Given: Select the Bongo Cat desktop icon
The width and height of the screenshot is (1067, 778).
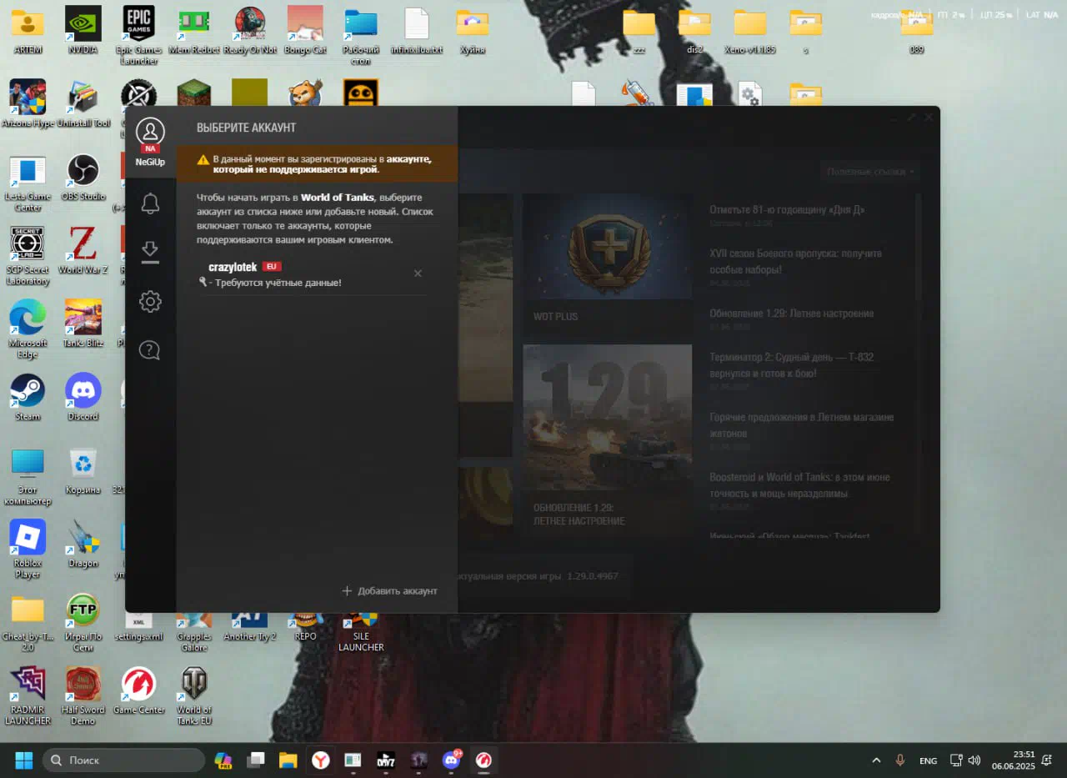Looking at the screenshot, I should pyautogui.click(x=305, y=32).
